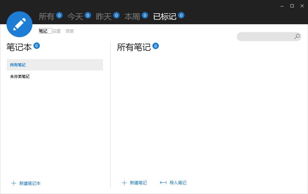Minimize the application window
Image resolution: width=308 pixels, height=194 pixels.
282,6
